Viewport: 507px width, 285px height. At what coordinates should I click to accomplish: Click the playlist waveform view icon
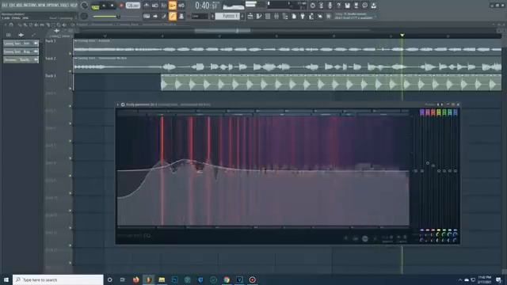click(21, 35)
